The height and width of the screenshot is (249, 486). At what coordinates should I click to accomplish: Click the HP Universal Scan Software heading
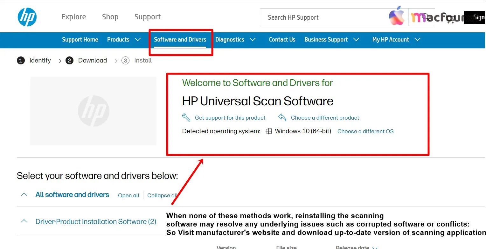tap(258, 101)
